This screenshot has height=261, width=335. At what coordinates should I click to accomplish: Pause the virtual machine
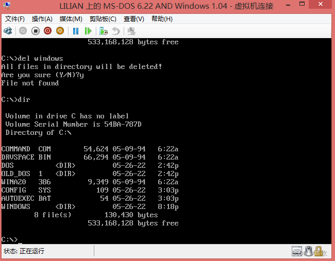pyautogui.click(x=76, y=31)
